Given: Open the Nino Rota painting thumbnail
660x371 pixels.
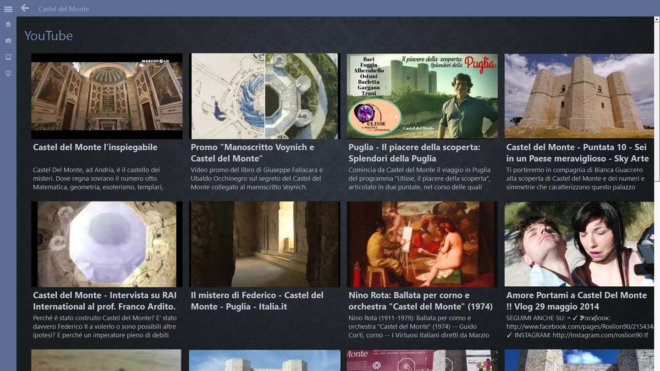Looking at the screenshot, I should click(422, 244).
